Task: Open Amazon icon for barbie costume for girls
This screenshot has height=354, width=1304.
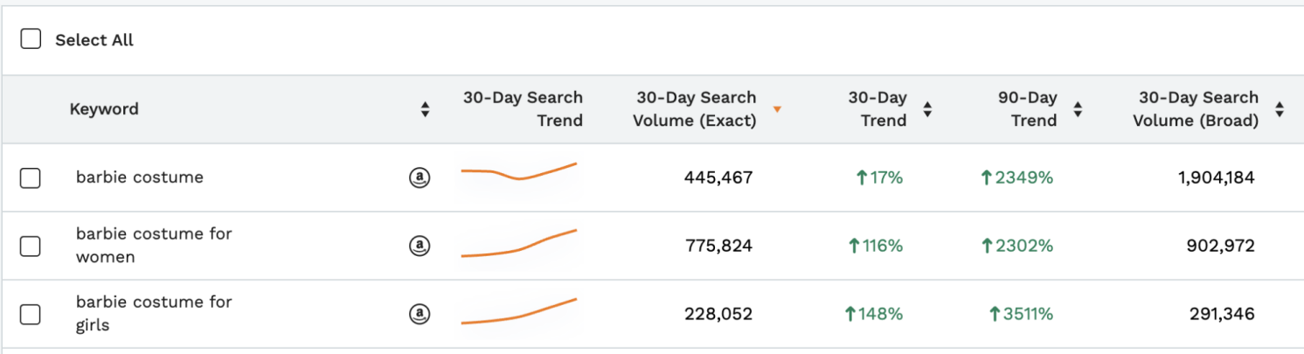Action: (420, 315)
